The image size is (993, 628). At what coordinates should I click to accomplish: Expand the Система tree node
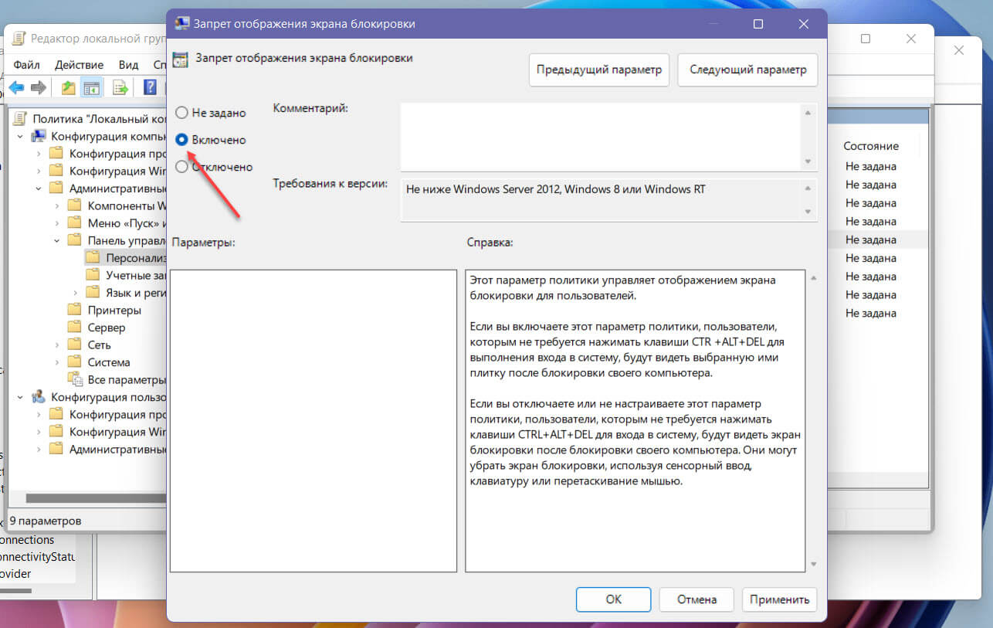point(57,362)
